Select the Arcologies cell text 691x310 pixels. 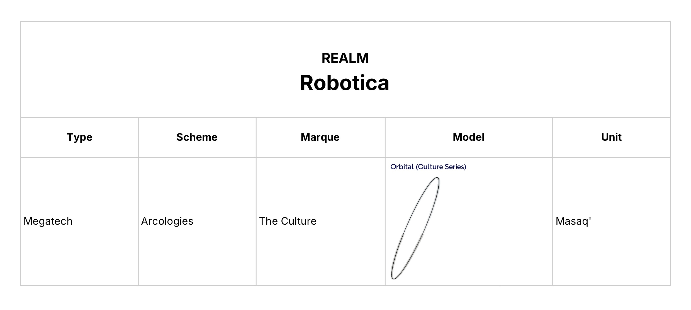(167, 221)
